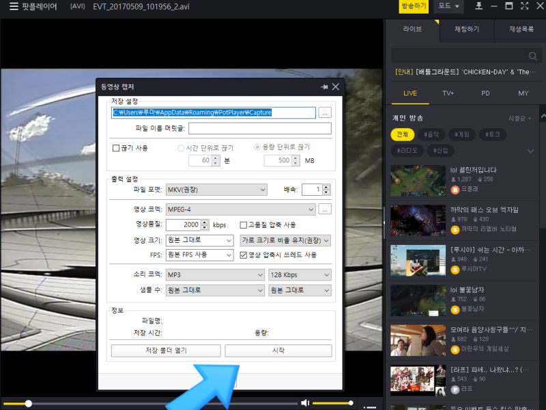This screenshot has width=546, height=410.
Task: Click the yellow 방송하기 broadcast button
Action: point(414,6)
